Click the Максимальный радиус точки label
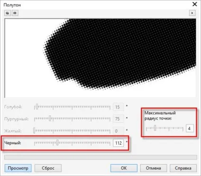Image resolution: width=201 pixels, height=176 pixels. coord(160,115)
